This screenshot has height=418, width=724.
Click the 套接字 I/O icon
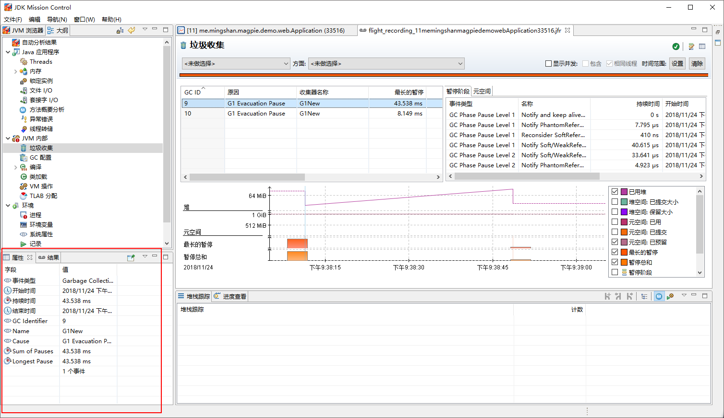tap(24, 100)
